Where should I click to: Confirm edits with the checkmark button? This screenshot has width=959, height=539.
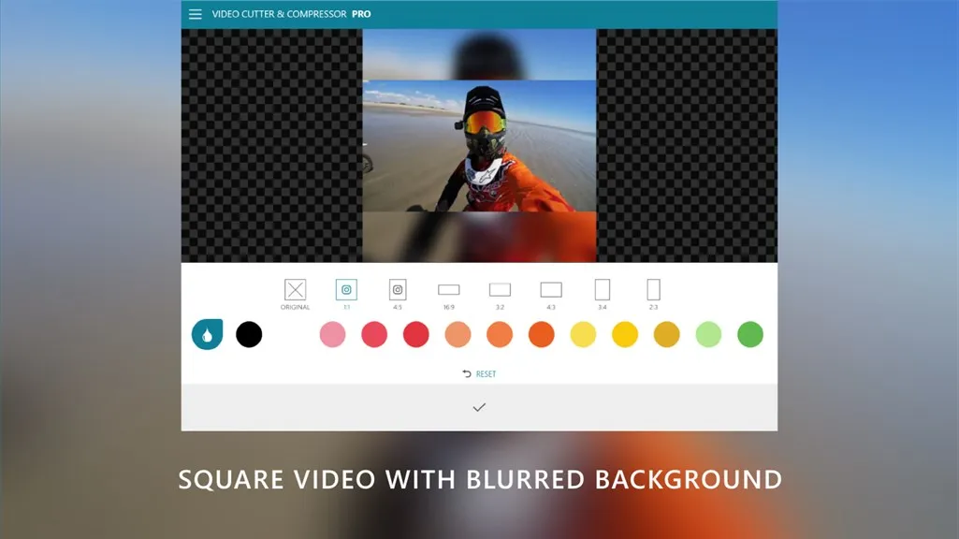479,406
